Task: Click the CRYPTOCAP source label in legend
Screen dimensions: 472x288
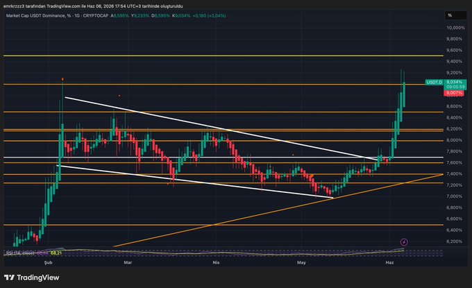Action: point(96,15)
